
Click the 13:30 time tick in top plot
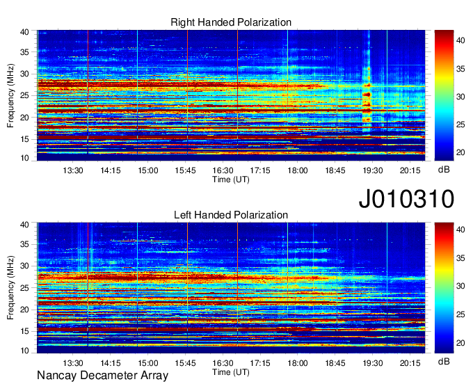pyautogui.click(x=73, y=170)
